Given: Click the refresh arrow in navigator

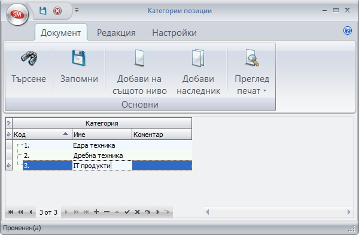Looking at the screenshot, I should (147, 212).
